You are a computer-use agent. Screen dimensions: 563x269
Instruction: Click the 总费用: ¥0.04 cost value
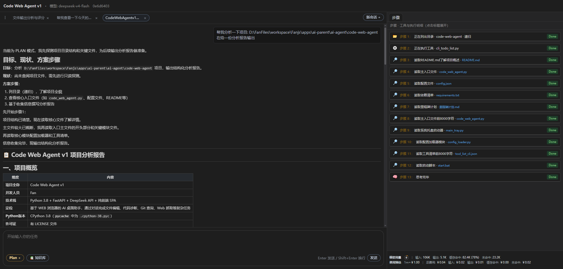click(x=435, y=263)
